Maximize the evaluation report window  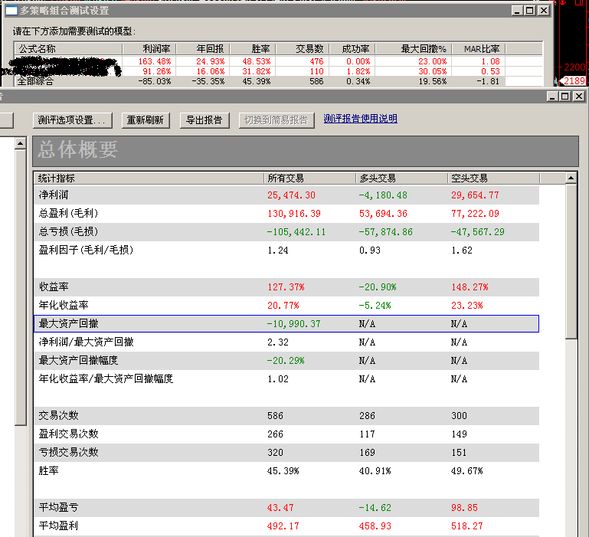[x=564, y=97]
